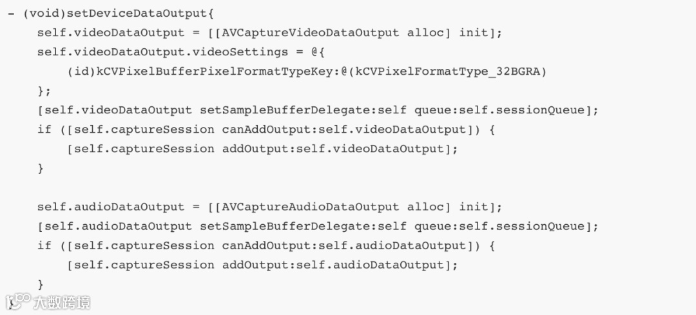Click self.audioDataOutput assignment line start

[x=111, y=207]
